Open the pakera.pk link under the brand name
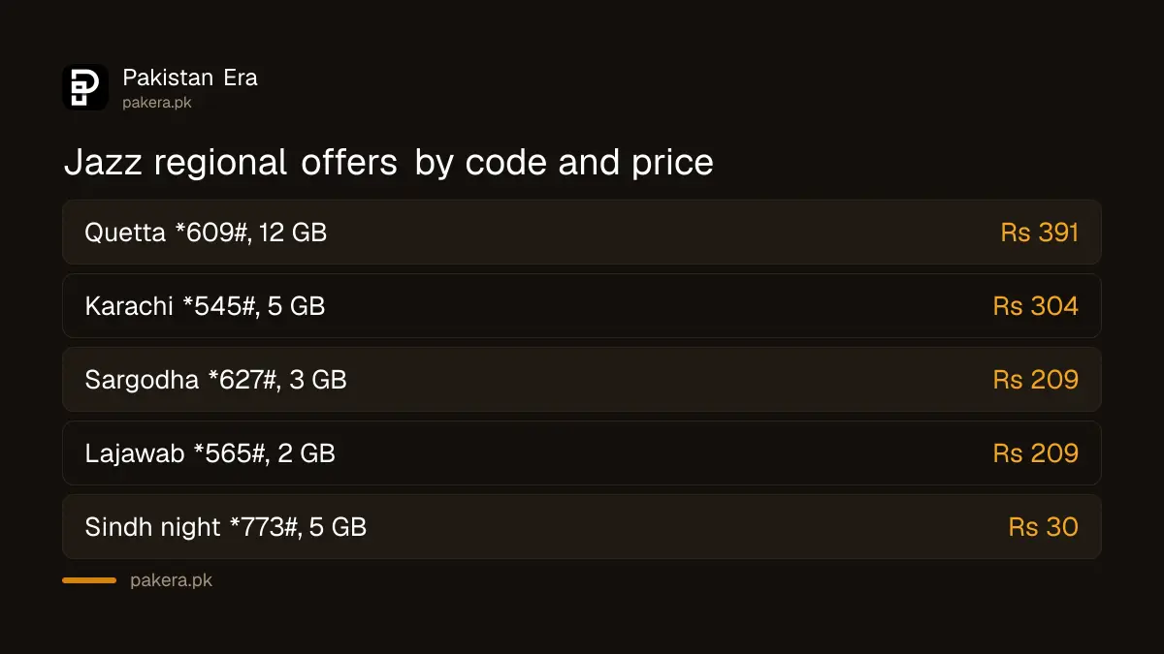 point(157,103)
